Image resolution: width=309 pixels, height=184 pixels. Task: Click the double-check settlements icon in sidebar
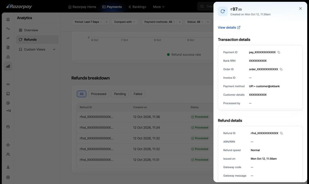[8, 38]
